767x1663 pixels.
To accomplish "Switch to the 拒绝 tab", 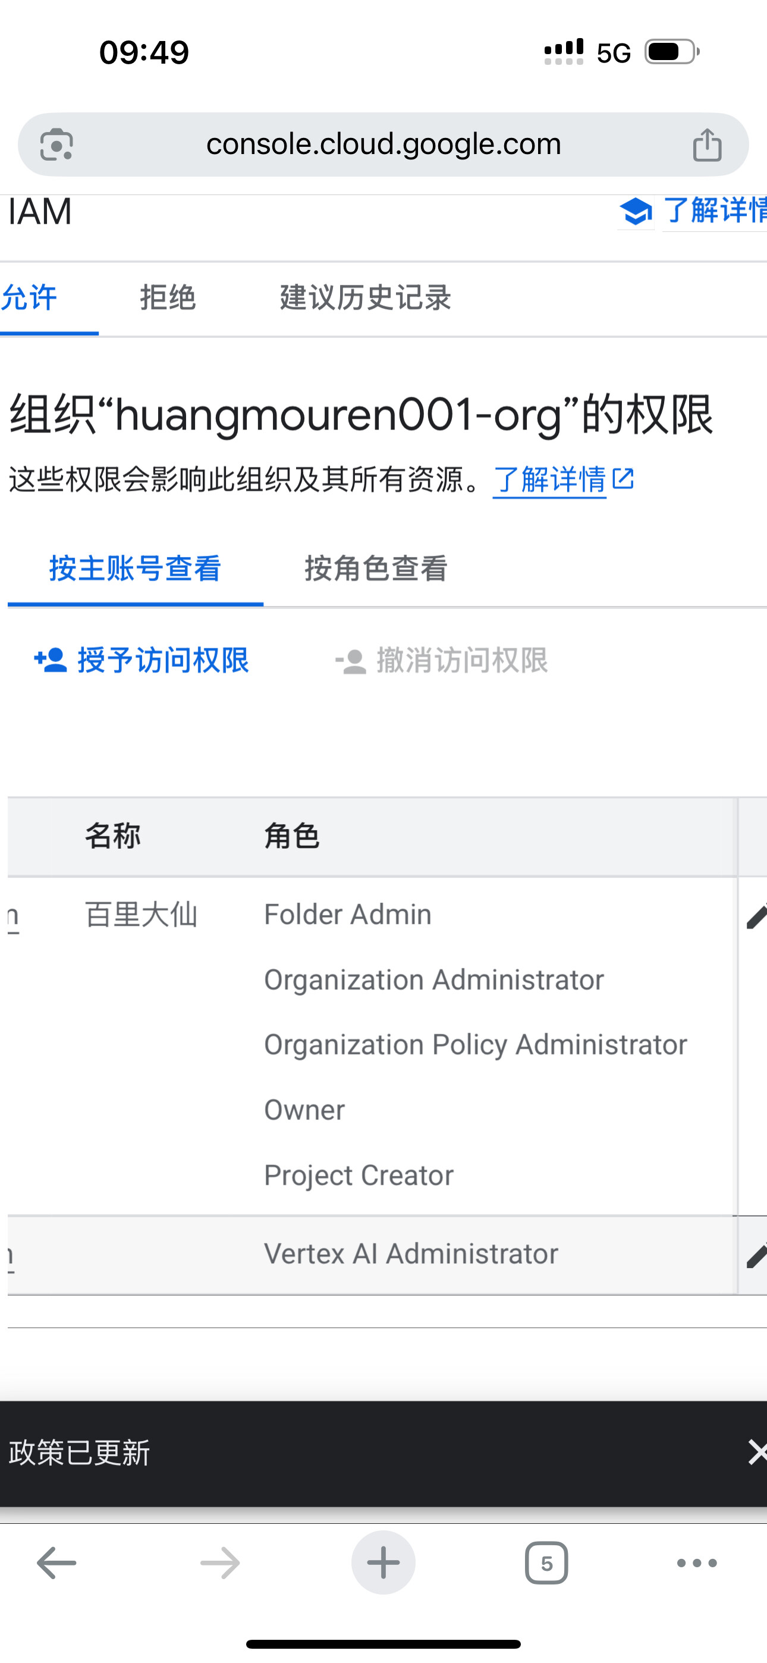I will coord(168,297).
